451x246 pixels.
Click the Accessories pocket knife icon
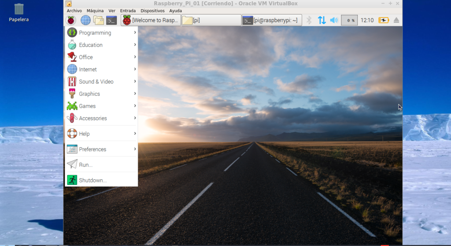click(x=72, y=118)
